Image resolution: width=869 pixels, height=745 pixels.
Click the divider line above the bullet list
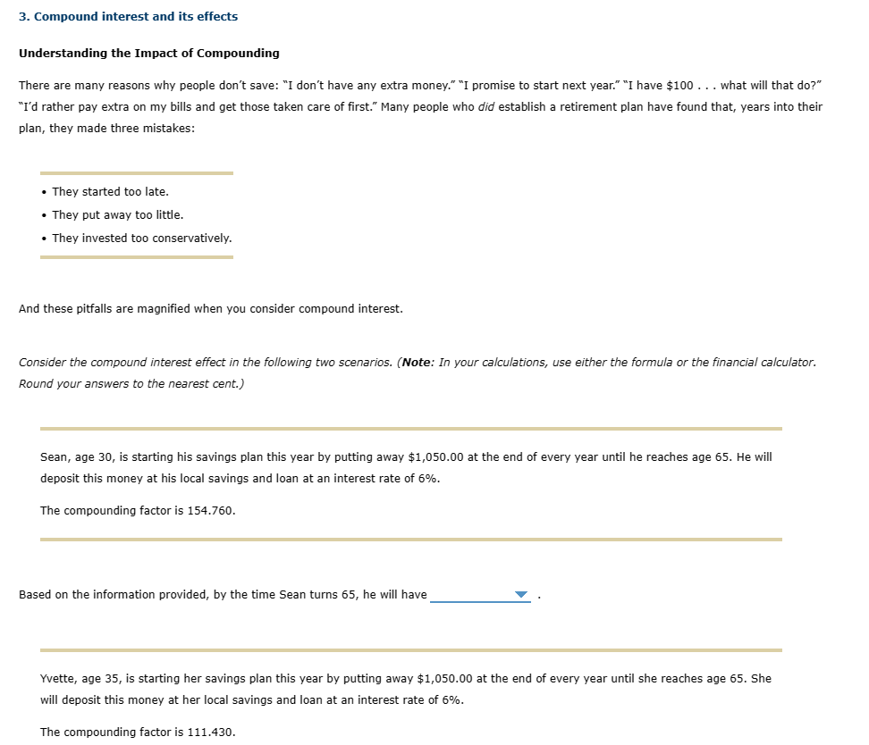tap(136, 172)
